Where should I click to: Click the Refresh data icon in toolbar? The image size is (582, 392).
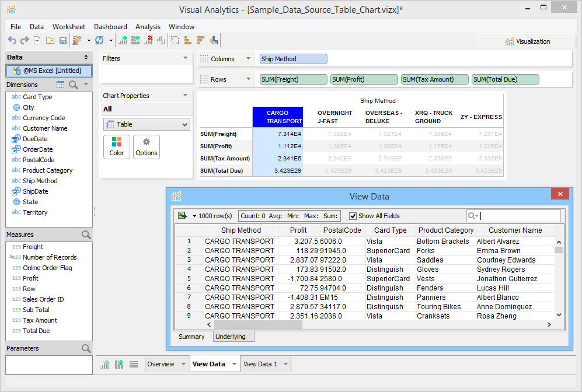pyautogui.click(x=99, y=41)
